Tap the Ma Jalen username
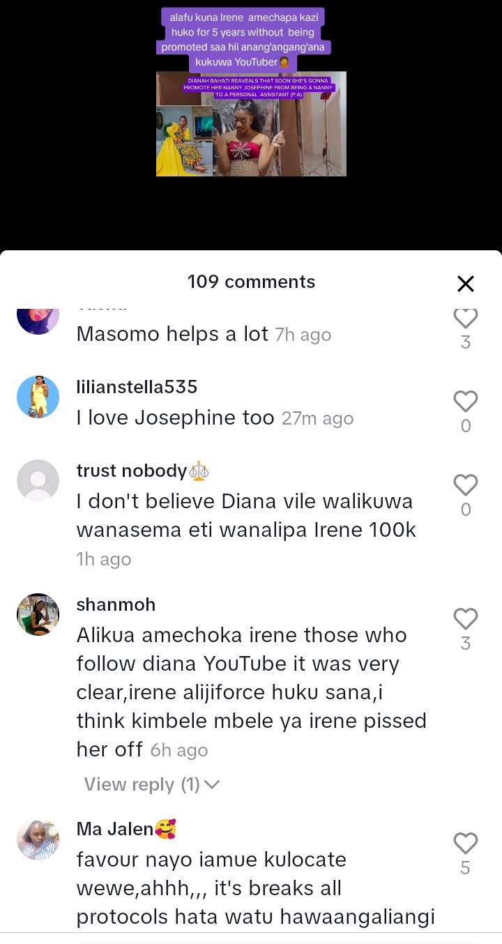The width and height of the screenshot is (502, 944). [x=114, y=829]
